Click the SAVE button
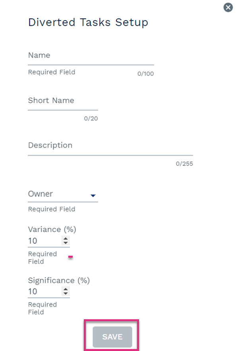 [x=112, y=337]
